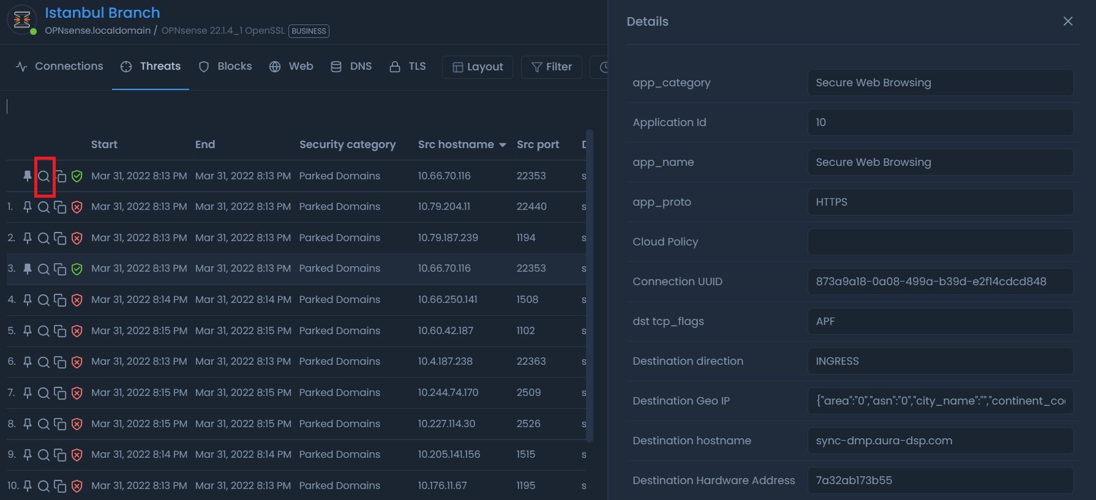Pin the row with source 10.244.74.170
The height and width of the screenshot is (500, 1096).
pos(28,393)
